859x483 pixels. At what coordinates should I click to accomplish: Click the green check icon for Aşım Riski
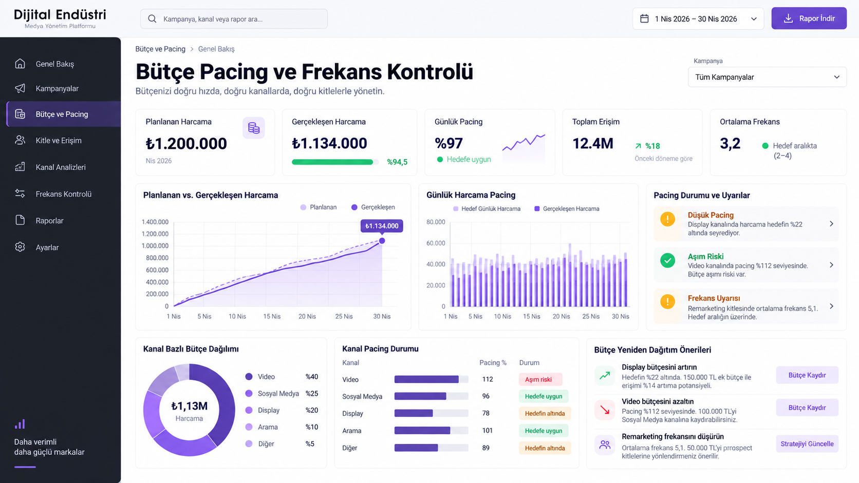667,260
